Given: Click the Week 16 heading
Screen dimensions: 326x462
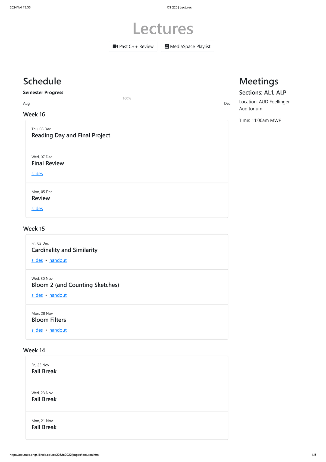Looking at the screenshot, I should (34, 114).
